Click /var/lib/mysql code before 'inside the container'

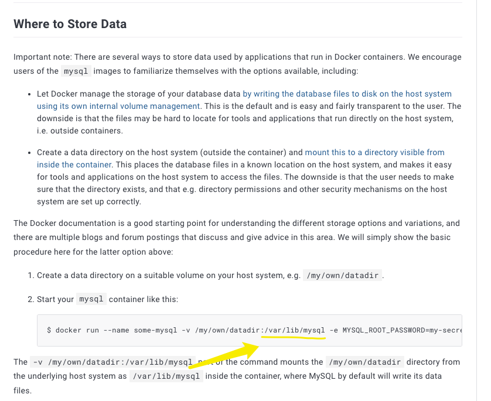pyautogui.click(x=166, y=376)
